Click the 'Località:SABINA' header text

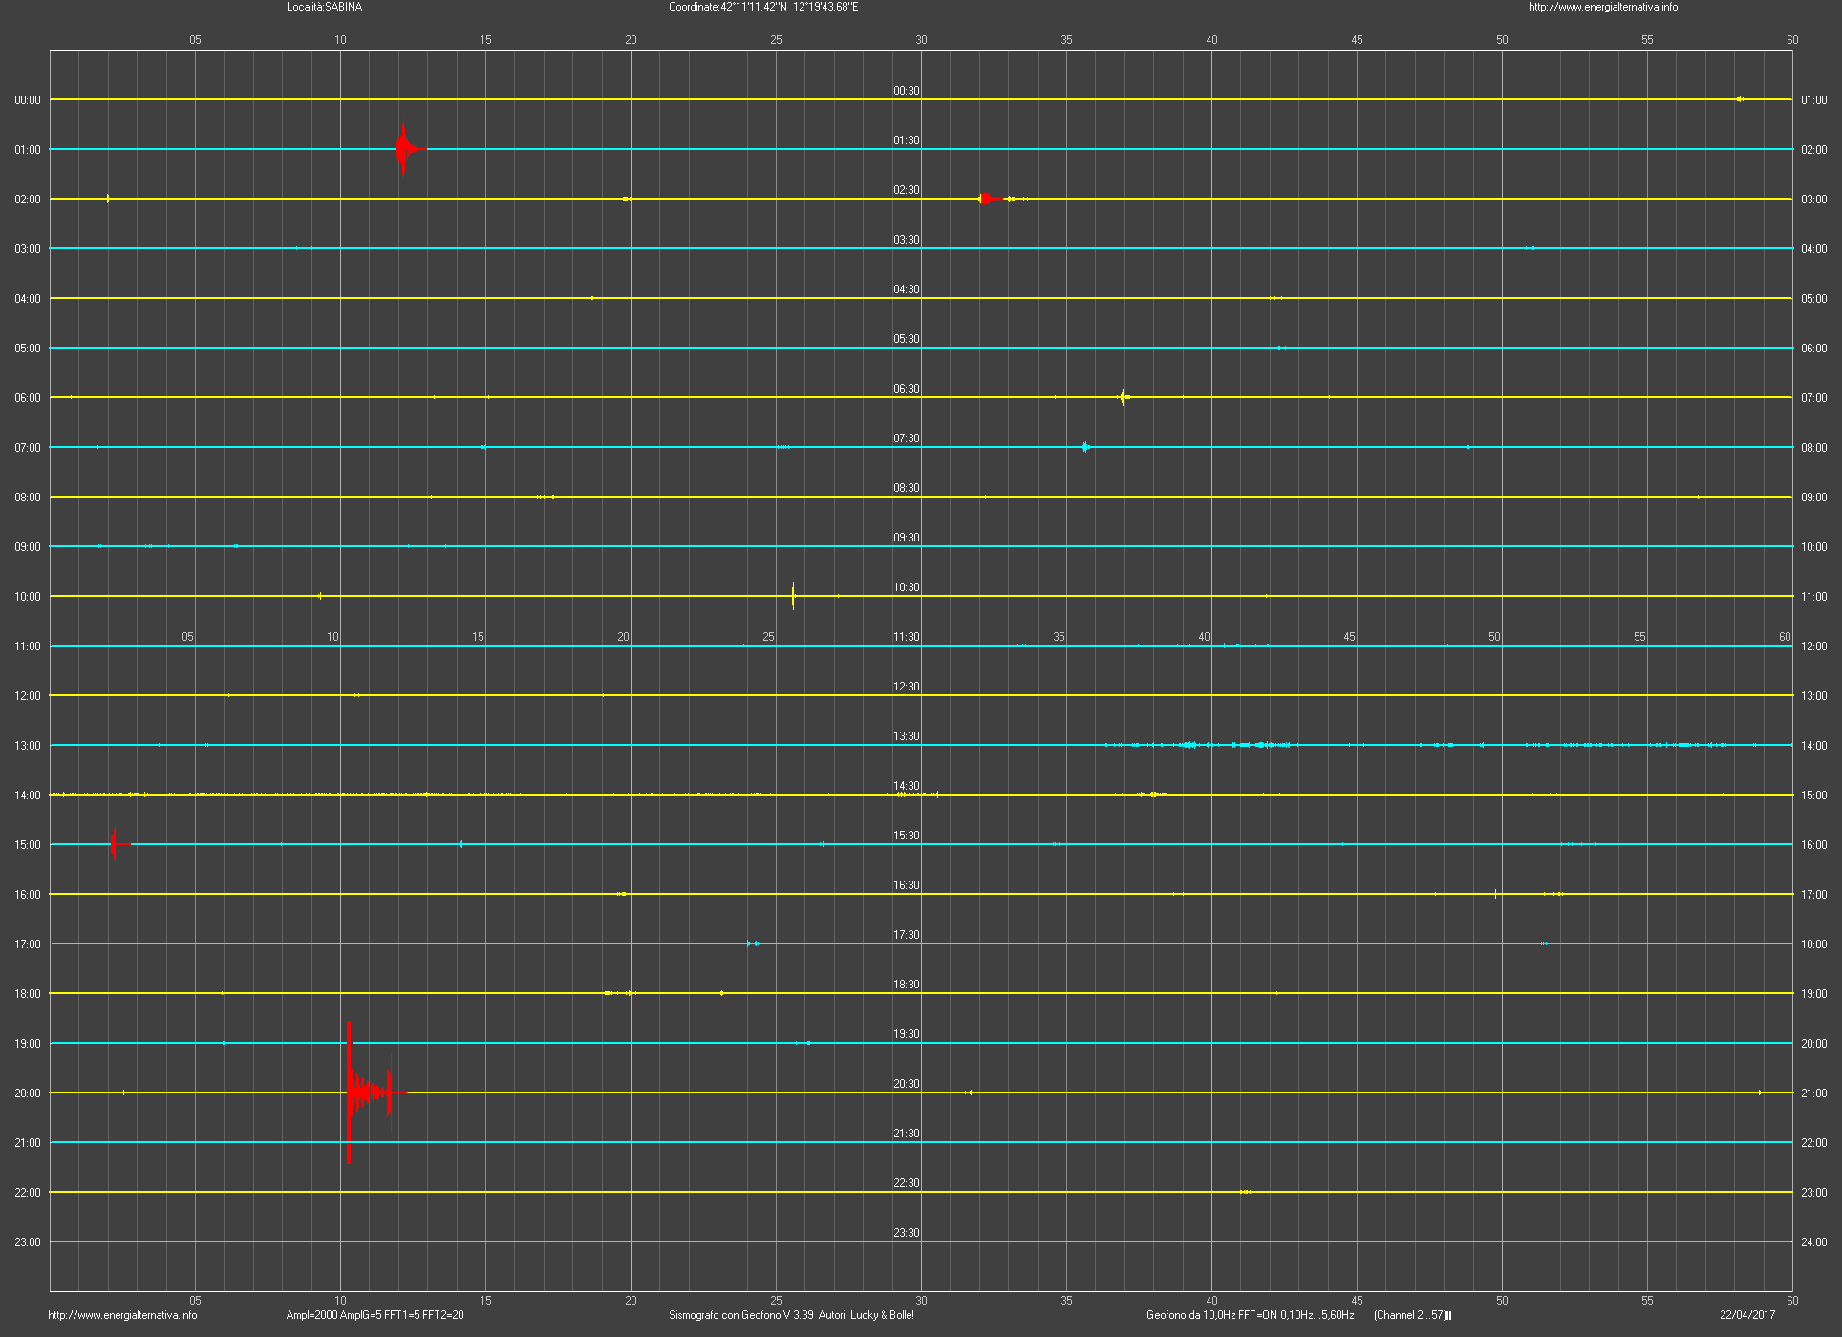click(325, 7)
